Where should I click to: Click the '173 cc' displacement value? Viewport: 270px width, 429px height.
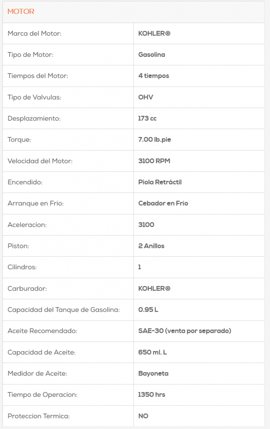[x=147, y=118]
